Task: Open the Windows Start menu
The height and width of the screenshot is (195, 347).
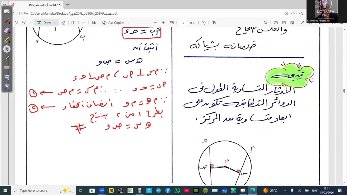Action: coord(5,190)
